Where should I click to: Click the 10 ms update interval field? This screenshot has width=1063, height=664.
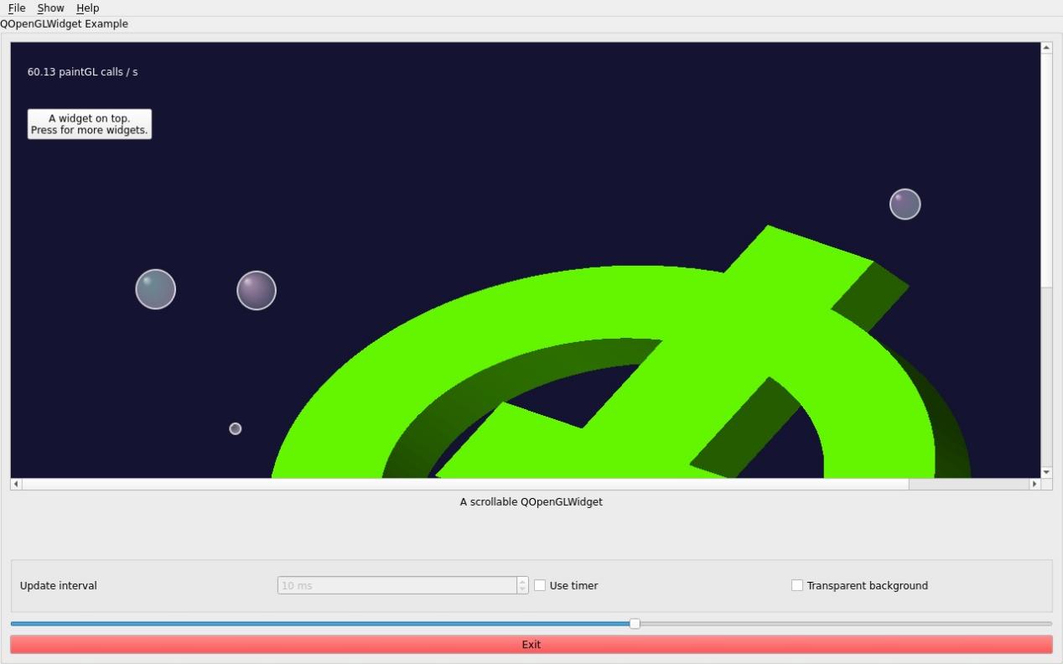tap(396, 585)
